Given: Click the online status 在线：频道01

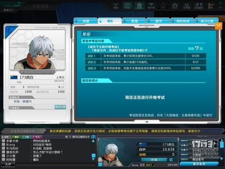Looking at the screenshot, I should [23, 101].
